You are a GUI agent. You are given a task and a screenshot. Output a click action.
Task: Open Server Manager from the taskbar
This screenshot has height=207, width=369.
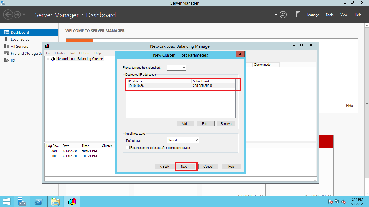click(21, 202)
